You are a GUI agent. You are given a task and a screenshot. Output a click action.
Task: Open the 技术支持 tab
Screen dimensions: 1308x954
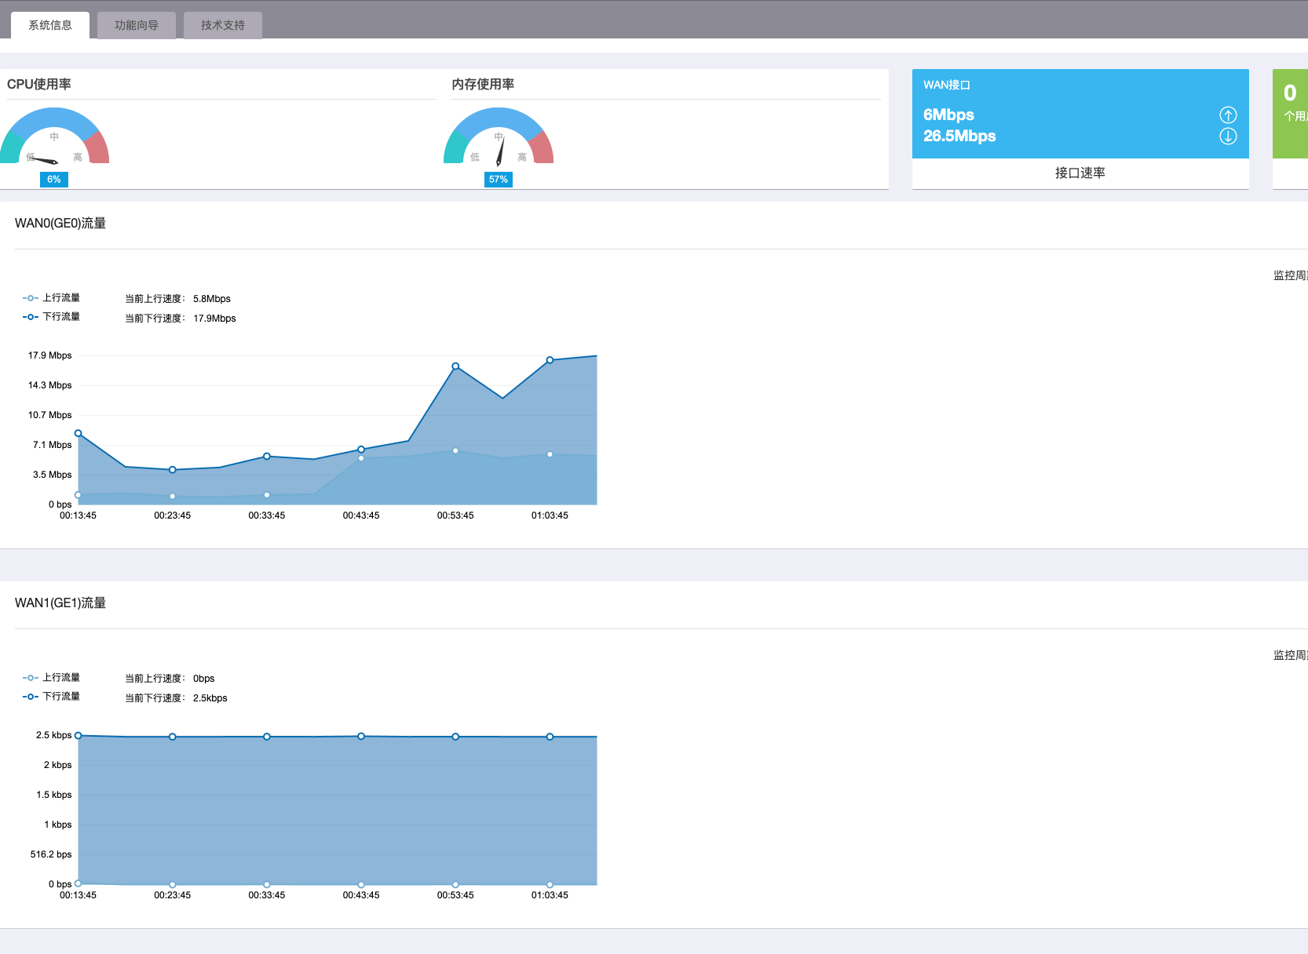point(223,25)
